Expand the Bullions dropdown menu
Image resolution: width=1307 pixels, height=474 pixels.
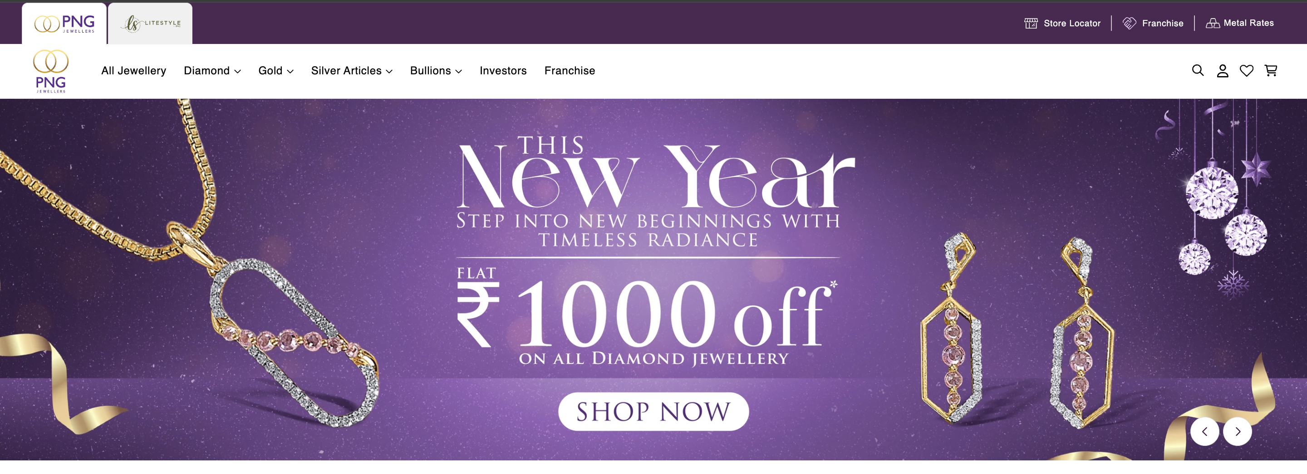coord(436,71)
